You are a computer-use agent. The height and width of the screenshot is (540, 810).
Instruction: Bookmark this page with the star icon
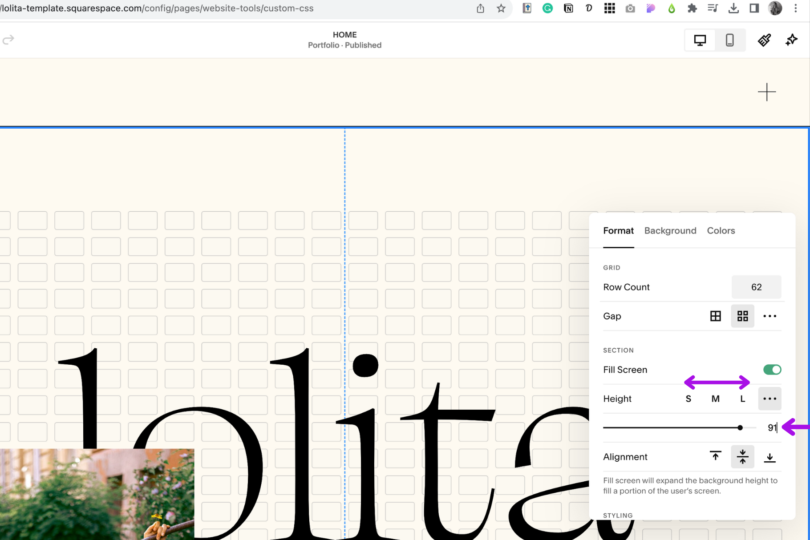tap(501, 8)
